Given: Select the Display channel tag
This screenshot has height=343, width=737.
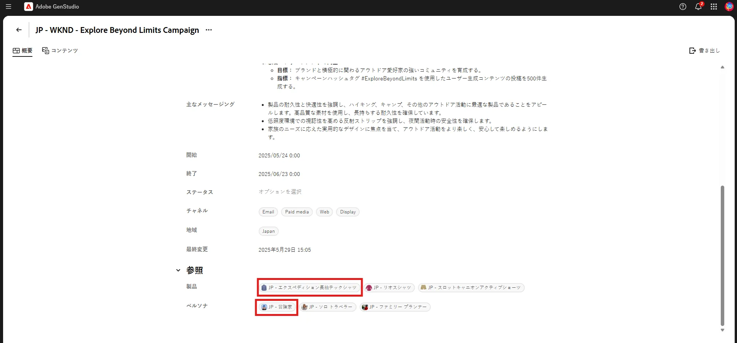Looking at the screenshot, I should click(x=348, y=212).
